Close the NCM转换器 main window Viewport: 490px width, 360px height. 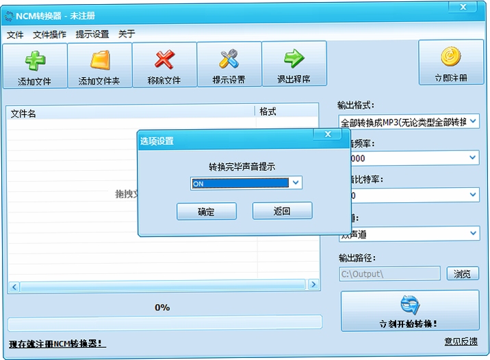click(463, 7)
